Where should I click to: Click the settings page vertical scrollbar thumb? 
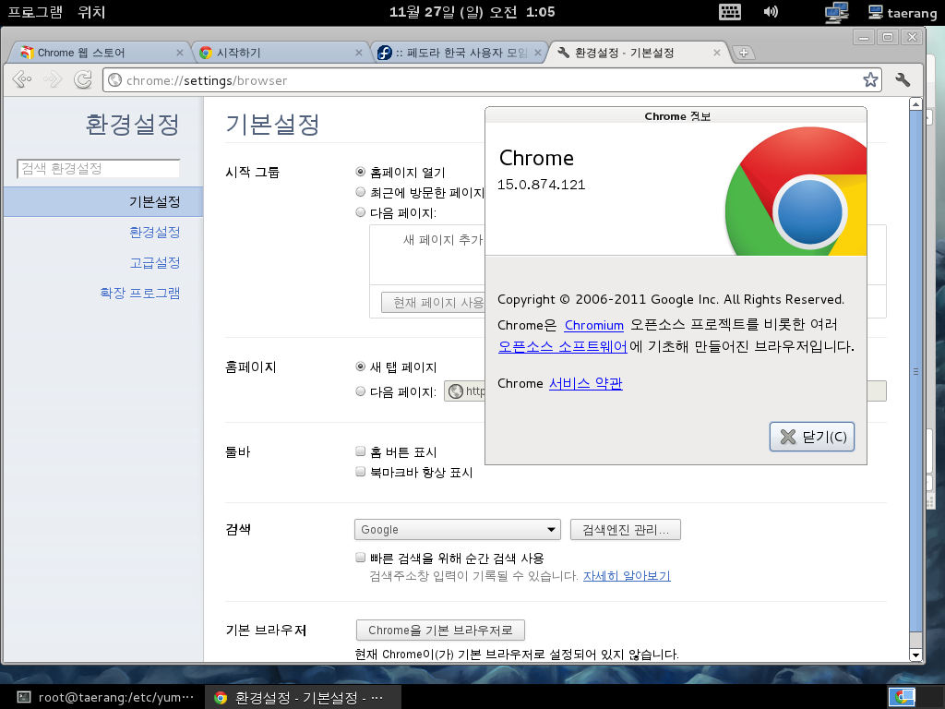(x=915, y=371)
